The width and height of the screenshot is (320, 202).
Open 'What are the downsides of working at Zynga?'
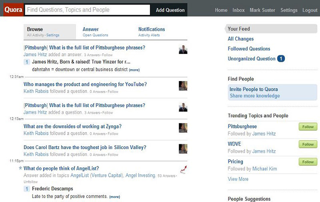72,126
